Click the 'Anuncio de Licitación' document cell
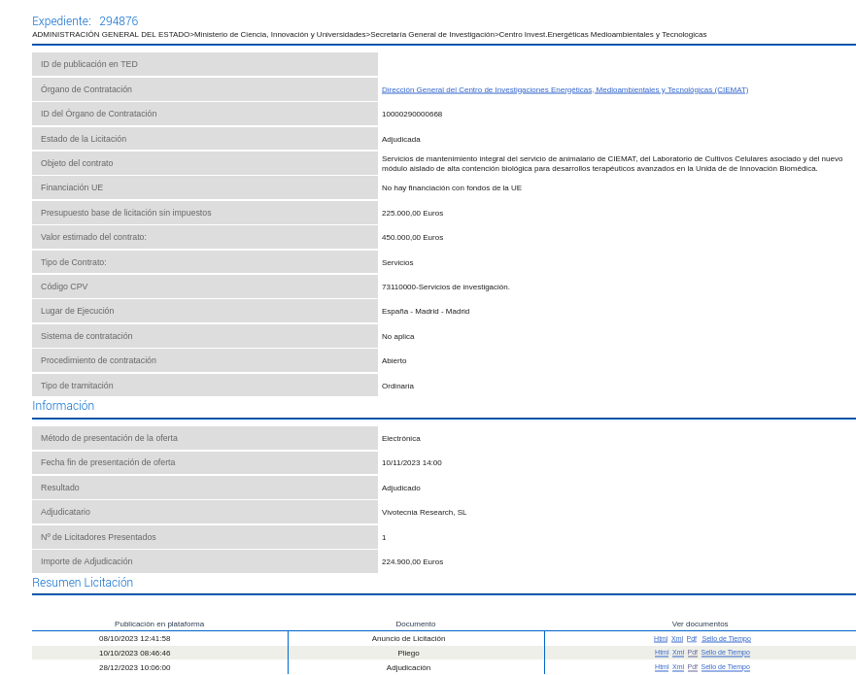This screenshot has height=675, width=856. (x=408, y=638)
